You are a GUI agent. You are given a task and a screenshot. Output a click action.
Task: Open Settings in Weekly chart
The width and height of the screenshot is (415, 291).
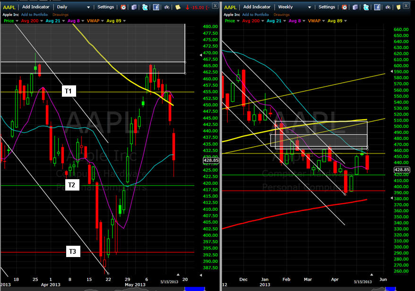[x=327, y=7]
